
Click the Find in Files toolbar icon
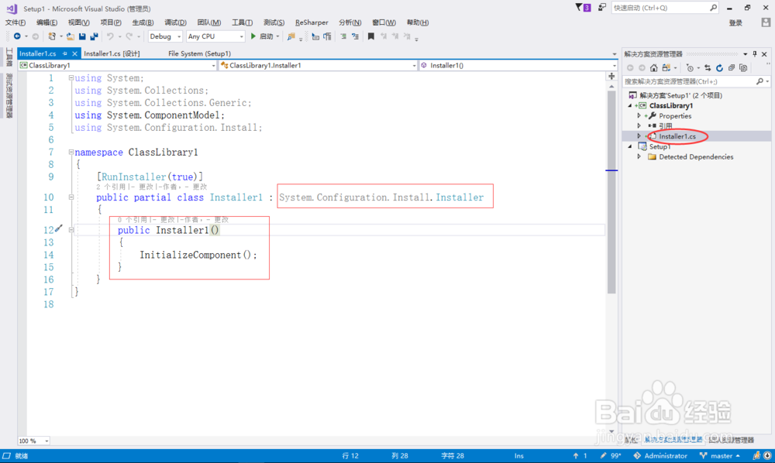pyautogui.click(x=291, y=36)
